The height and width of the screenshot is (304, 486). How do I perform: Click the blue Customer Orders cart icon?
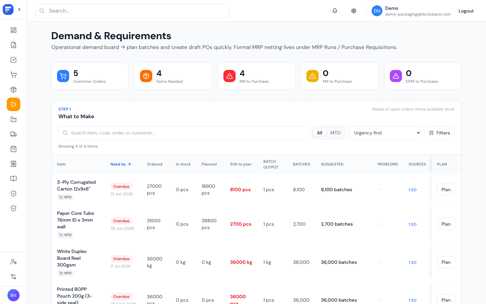[63, 76]
